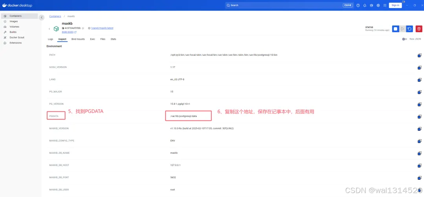
Task: Copy the PG_MAJOR value
Action: point(419,92)
